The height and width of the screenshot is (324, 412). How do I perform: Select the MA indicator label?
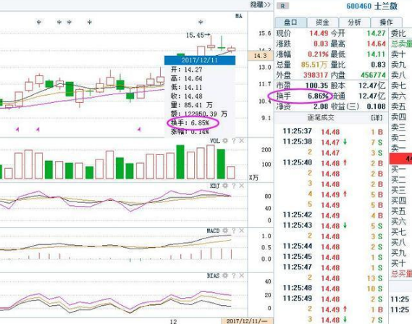point(238,16)
